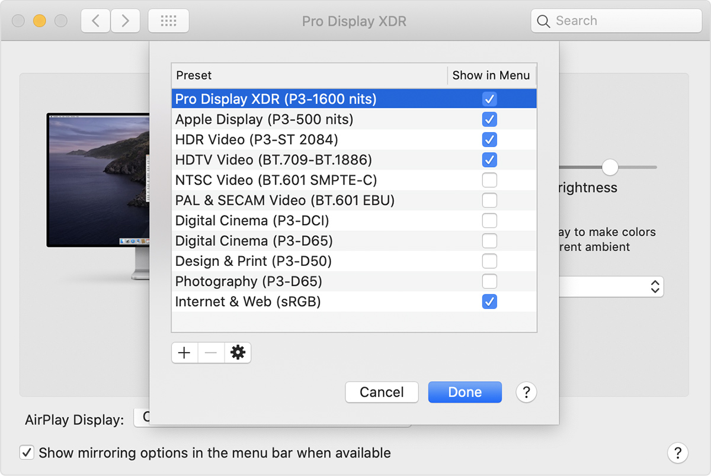Enable NTSC Video show in menu
Screen dimensions: 711x476
pyautogui.click(x=489, y=180)
